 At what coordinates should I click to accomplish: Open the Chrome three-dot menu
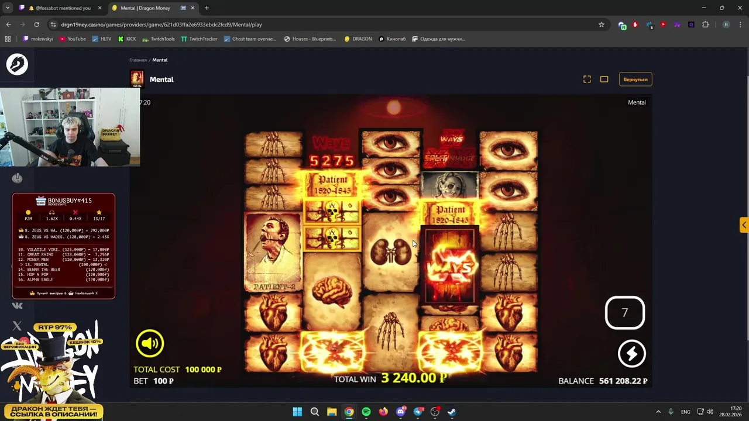coord(740,25)
